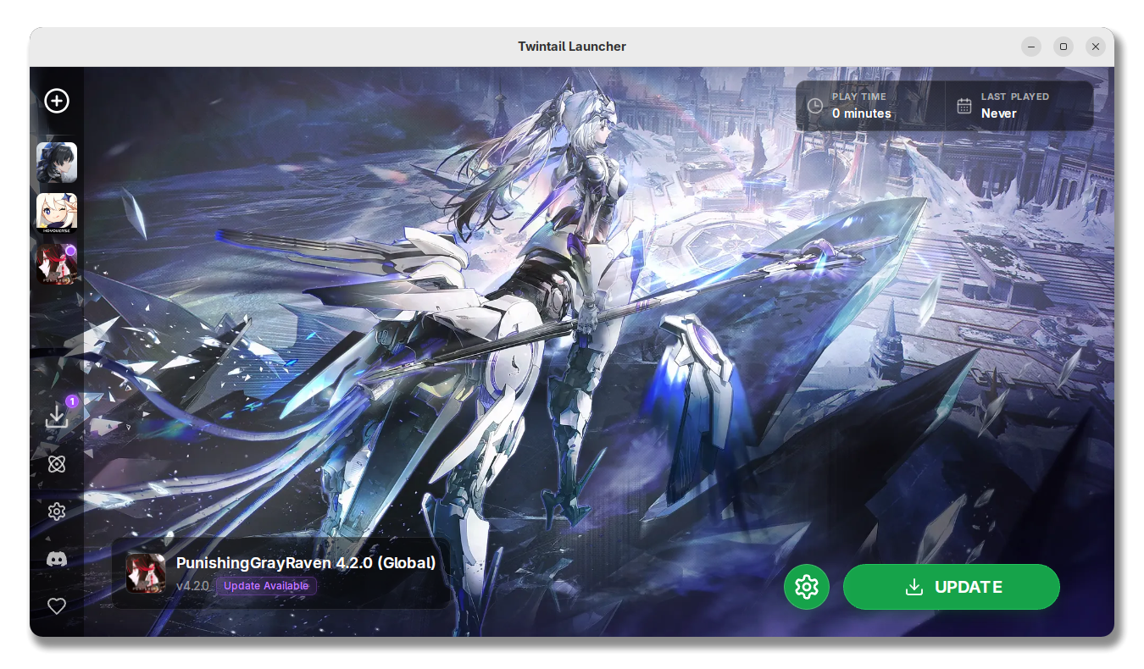
Task: Click the "0 minutes" play time value
Action: pyautogui.click(x=862, y=113)
